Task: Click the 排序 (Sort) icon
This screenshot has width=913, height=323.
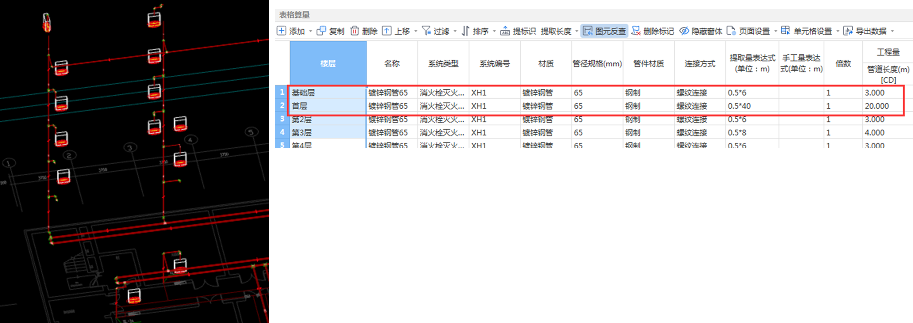Action: coord(466,31)
